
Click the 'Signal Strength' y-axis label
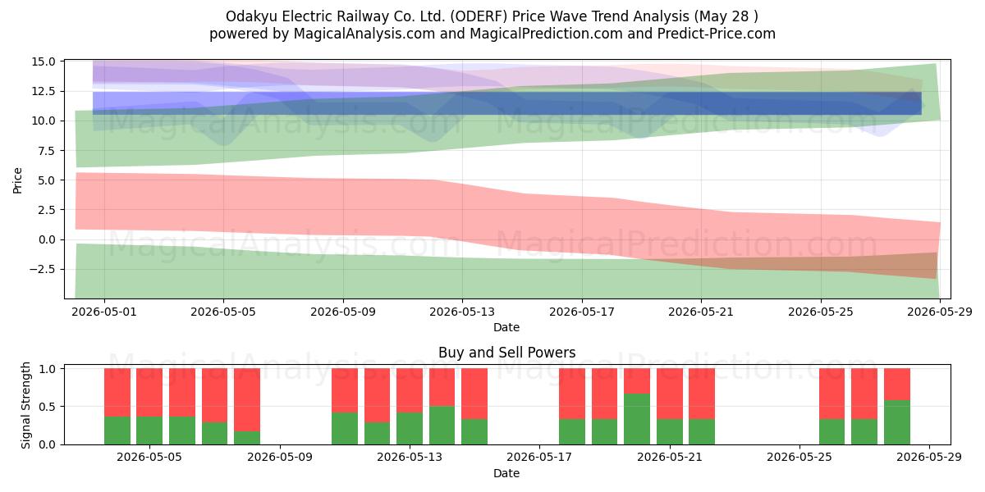tap(26, 405)
